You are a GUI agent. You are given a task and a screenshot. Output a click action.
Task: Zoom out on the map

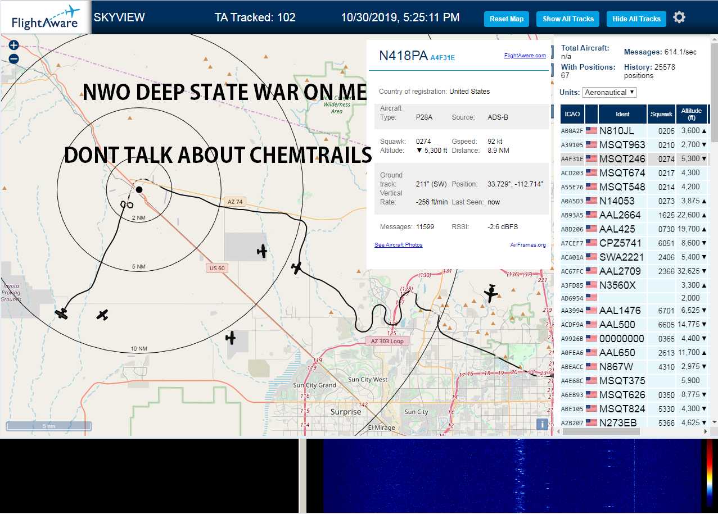14,58
